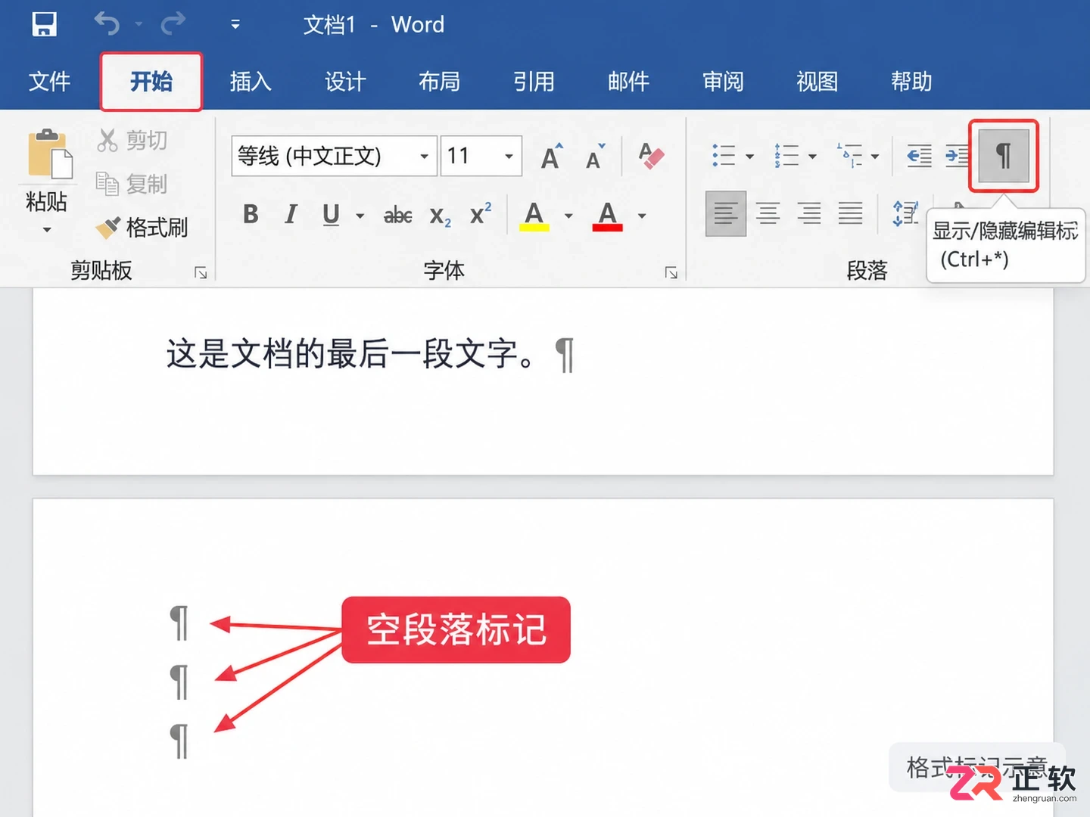Click the third empty paragraph mark on page two
The height and width of the screenshot is (817, 1090).
[179, 741]
